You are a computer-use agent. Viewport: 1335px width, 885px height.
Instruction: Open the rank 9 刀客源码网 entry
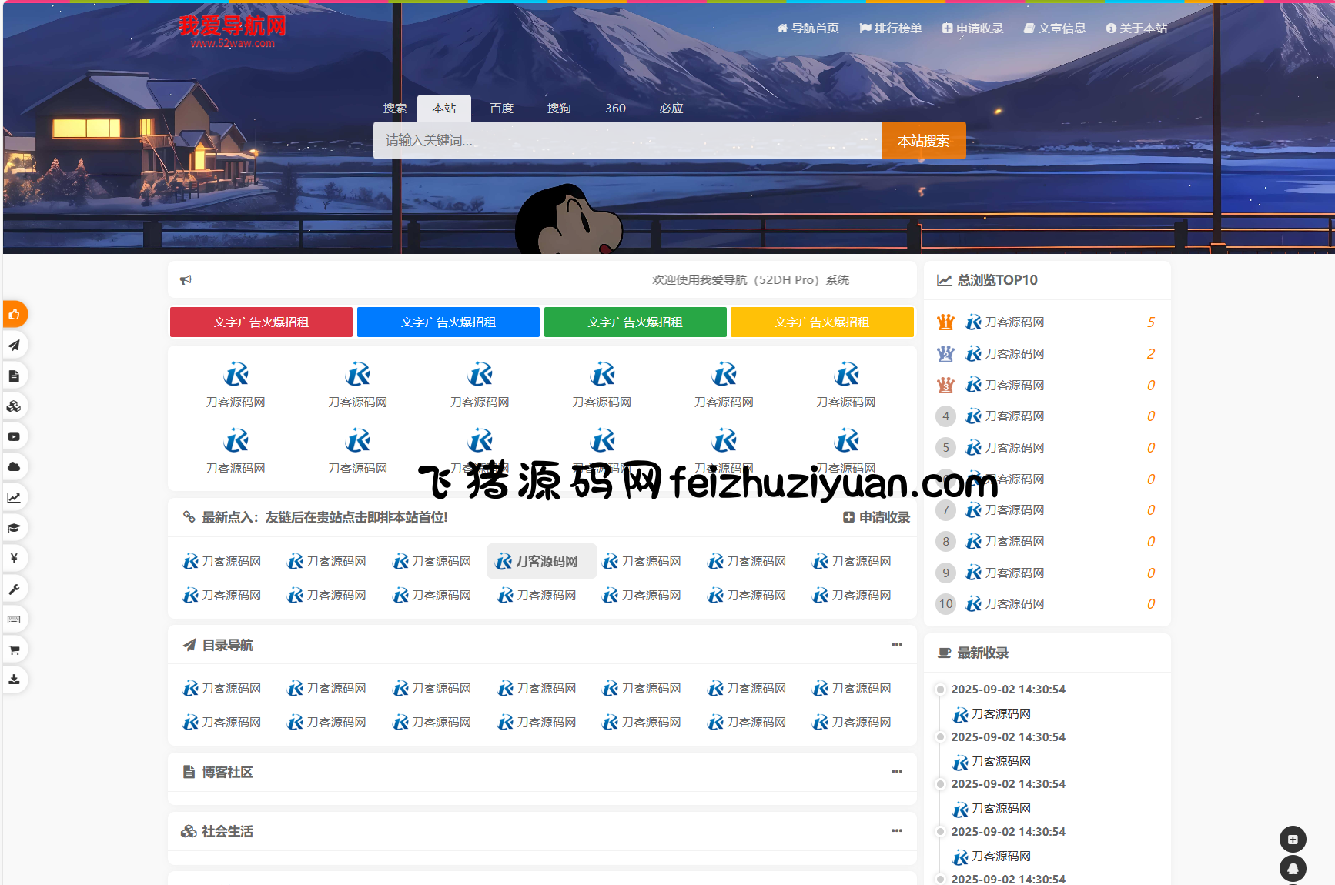[x=1005, y=573]
